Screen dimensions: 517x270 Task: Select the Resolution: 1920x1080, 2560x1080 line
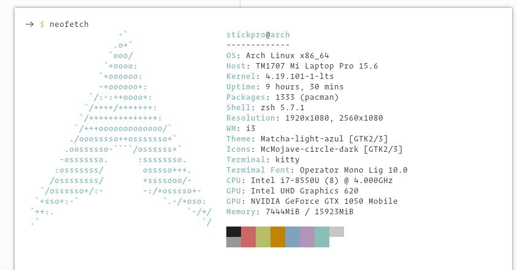point(305,118)
